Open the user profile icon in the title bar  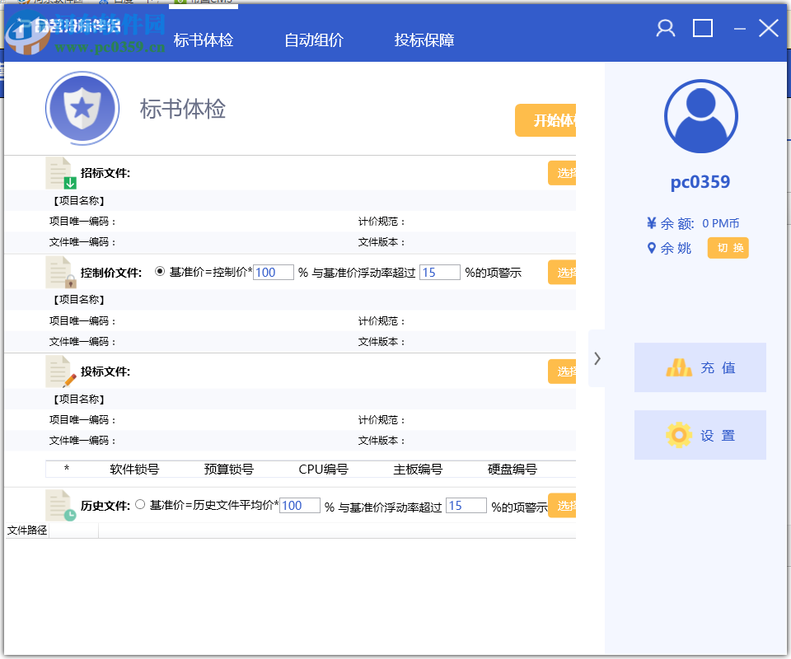(x=665, y=27)
